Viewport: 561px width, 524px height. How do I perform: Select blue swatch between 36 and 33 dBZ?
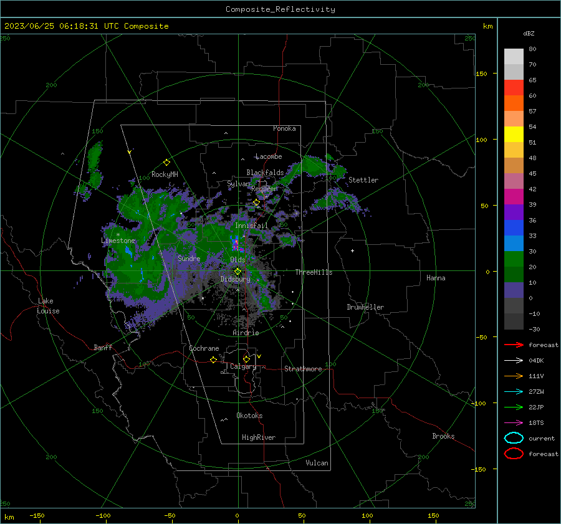514,227
